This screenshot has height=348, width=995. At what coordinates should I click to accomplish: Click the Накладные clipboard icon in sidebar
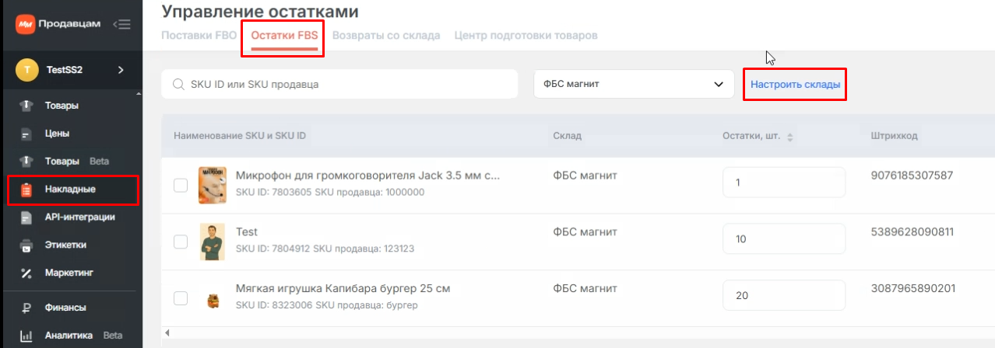coord(26,190)
